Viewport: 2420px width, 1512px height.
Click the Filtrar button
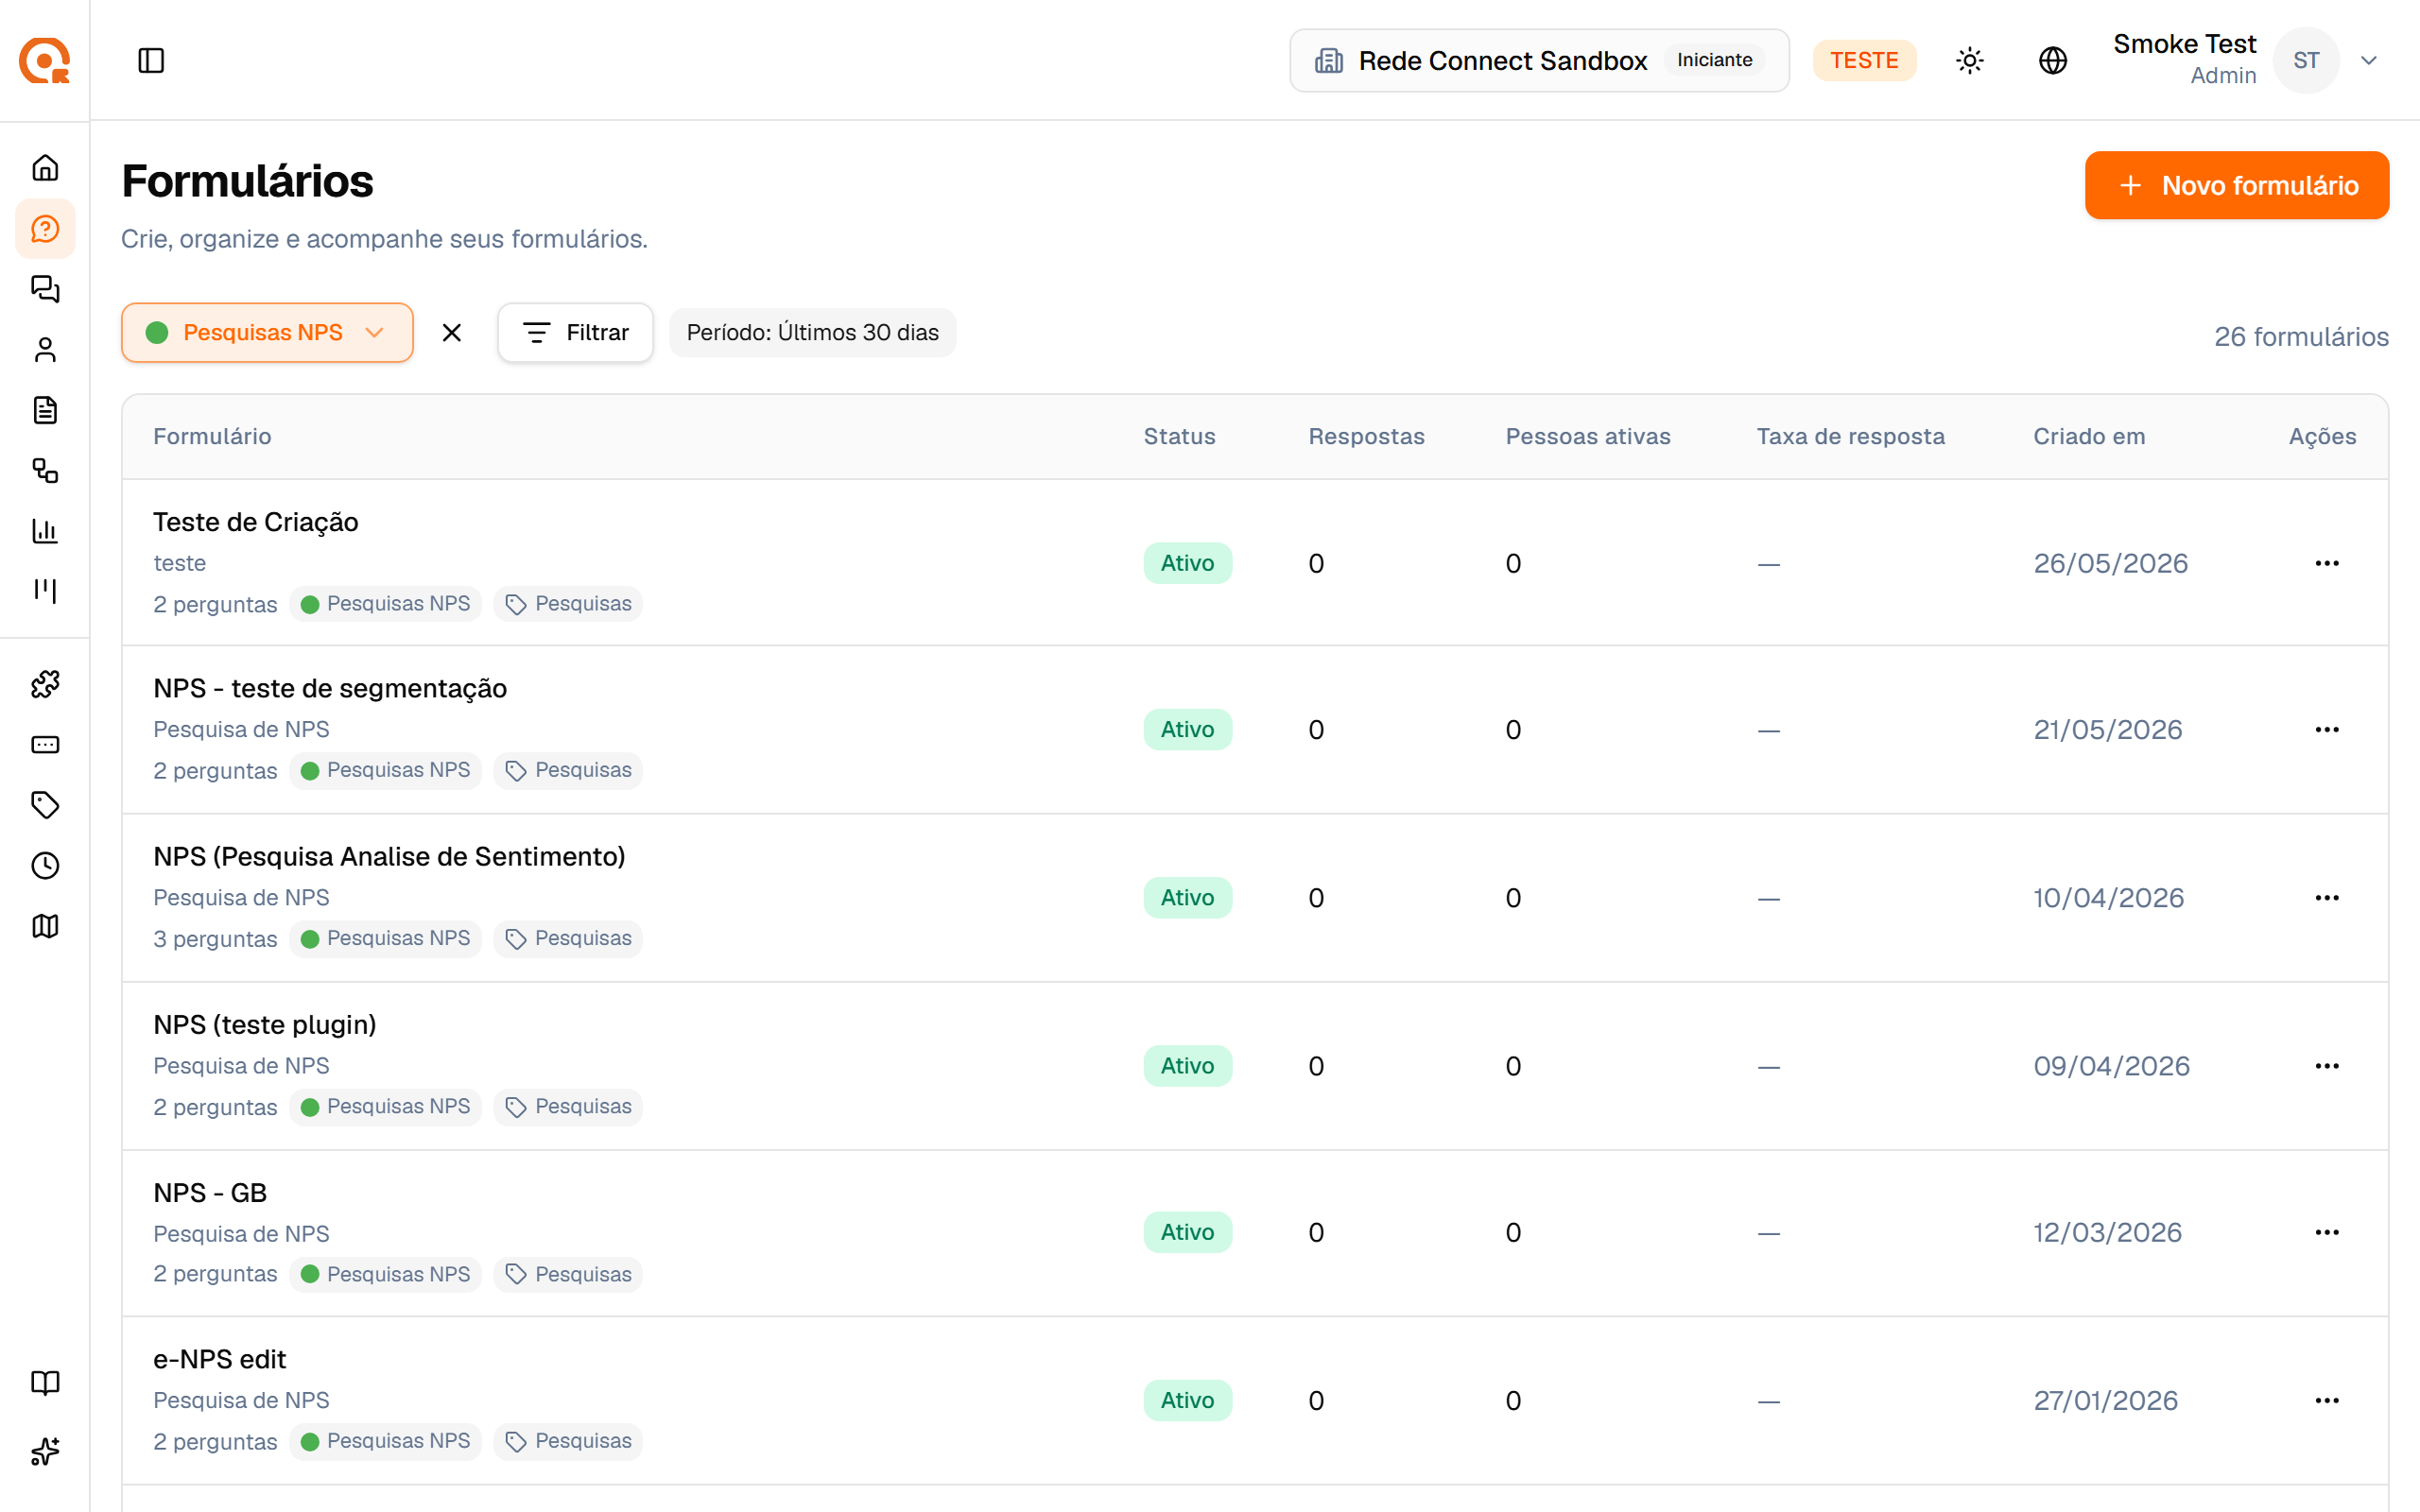(575, 332)
